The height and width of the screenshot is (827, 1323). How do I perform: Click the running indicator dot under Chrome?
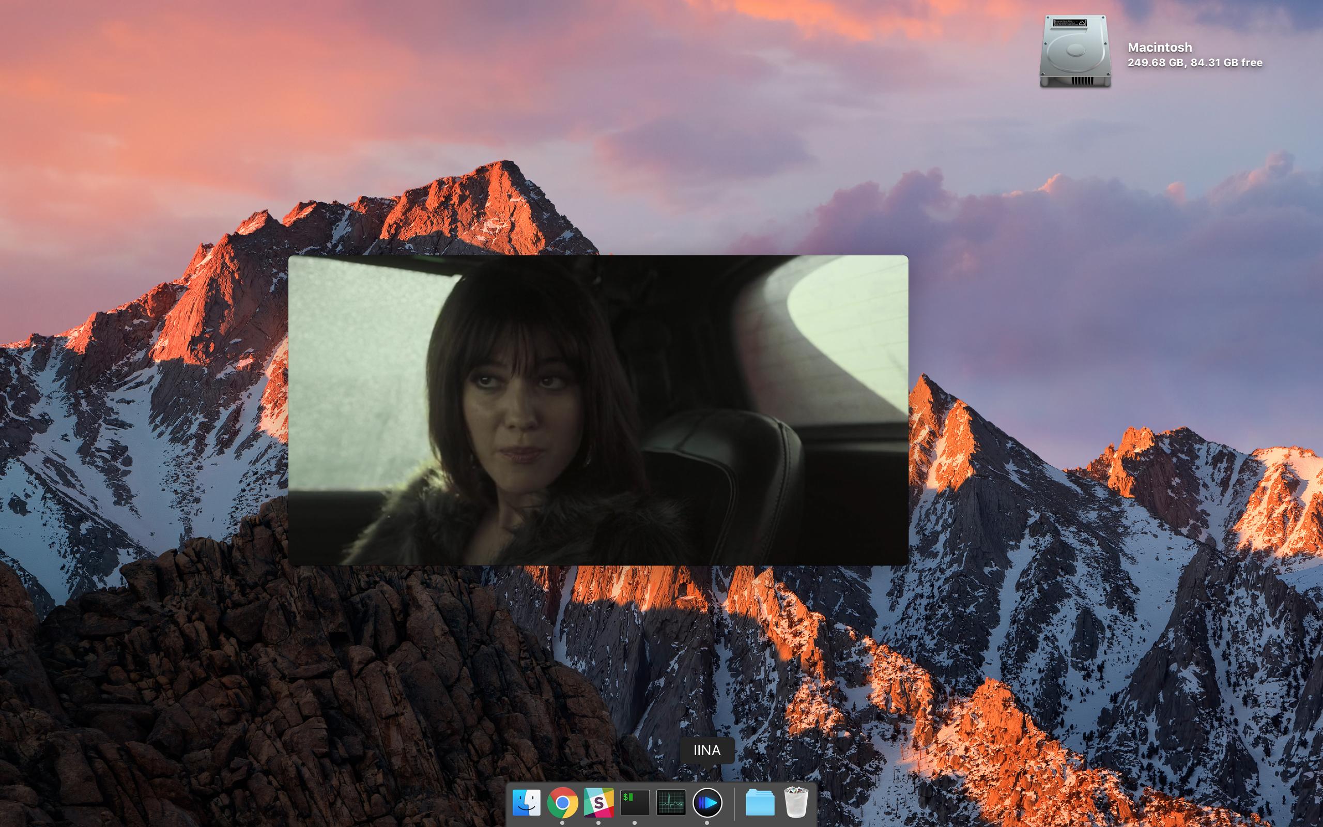pos(563,823)
